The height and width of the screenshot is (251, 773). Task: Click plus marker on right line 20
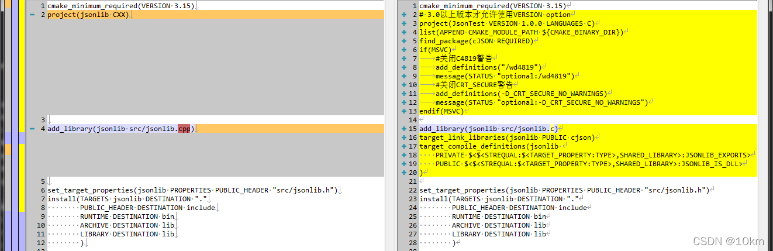click(x=404, y=173)
